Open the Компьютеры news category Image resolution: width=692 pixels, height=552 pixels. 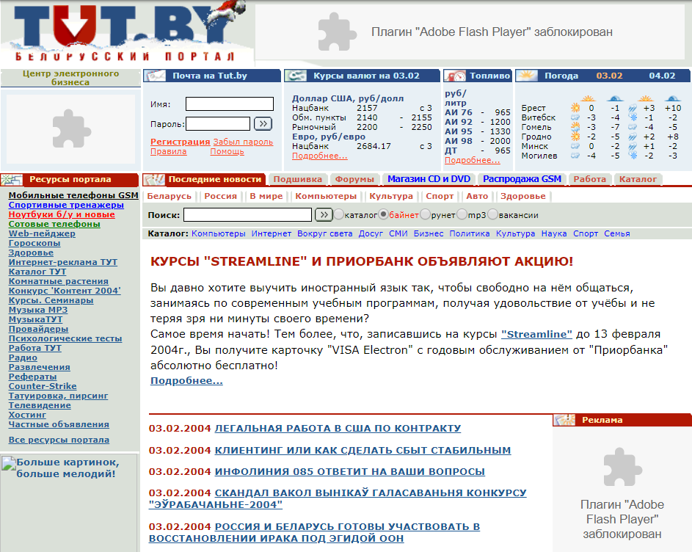click(x=326, y=196)
